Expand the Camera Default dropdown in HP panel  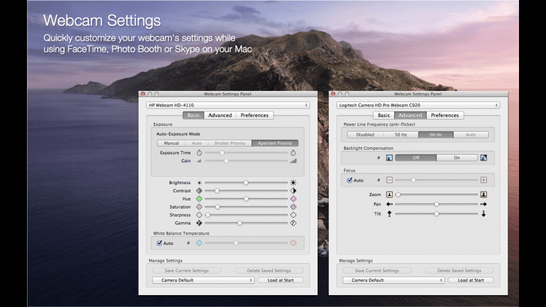coord(203,280)
